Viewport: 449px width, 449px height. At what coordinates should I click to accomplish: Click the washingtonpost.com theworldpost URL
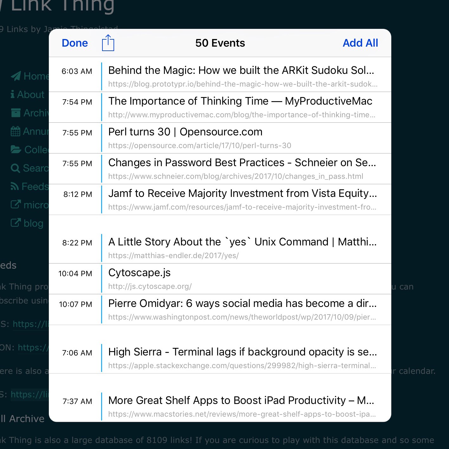coord(242,317)
